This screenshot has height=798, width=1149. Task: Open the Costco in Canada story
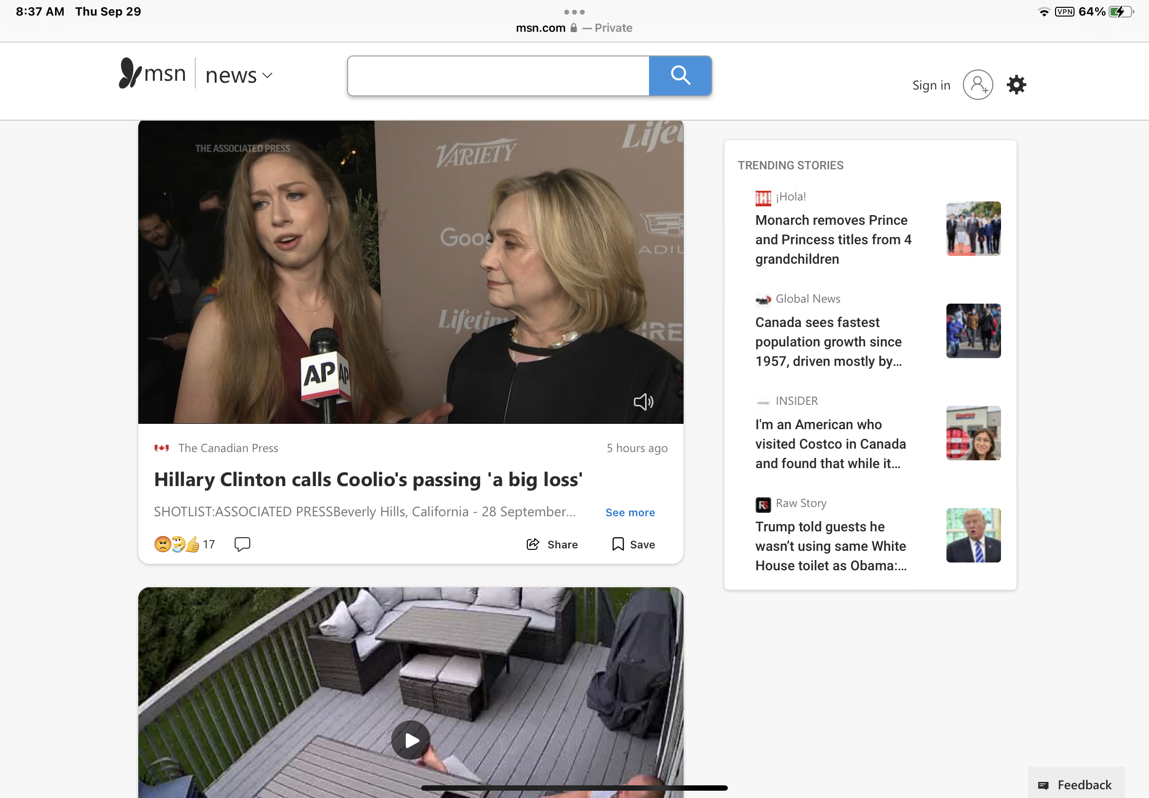coord(831,444)
